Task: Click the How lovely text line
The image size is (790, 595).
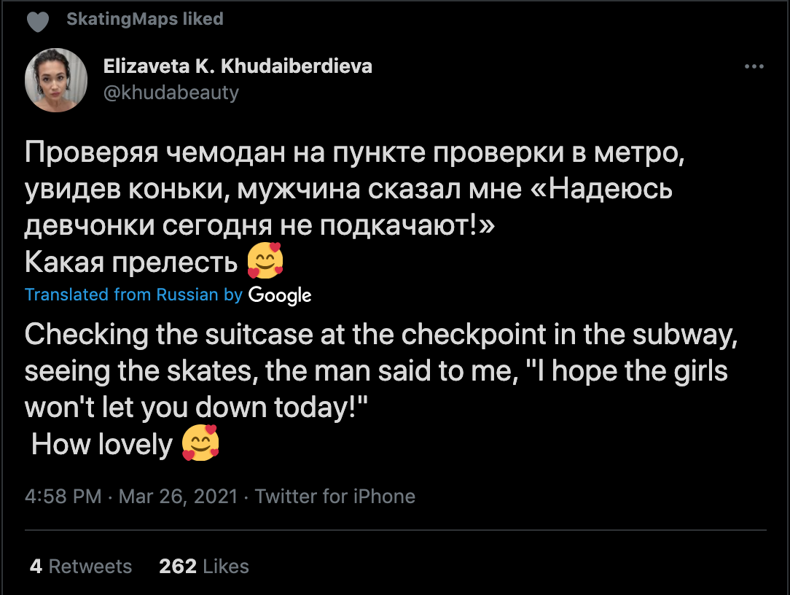Action: click(x=102, y=445)
